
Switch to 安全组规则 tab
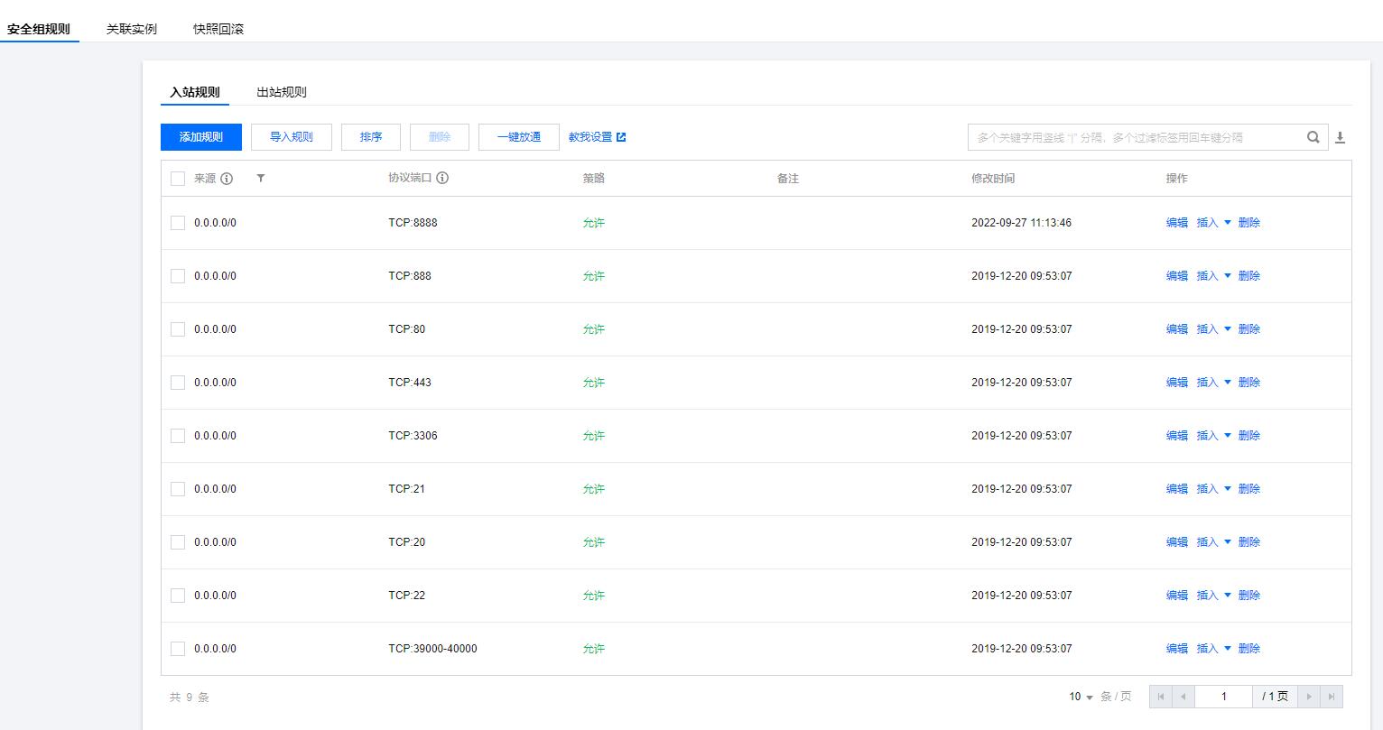coord(39,29)
